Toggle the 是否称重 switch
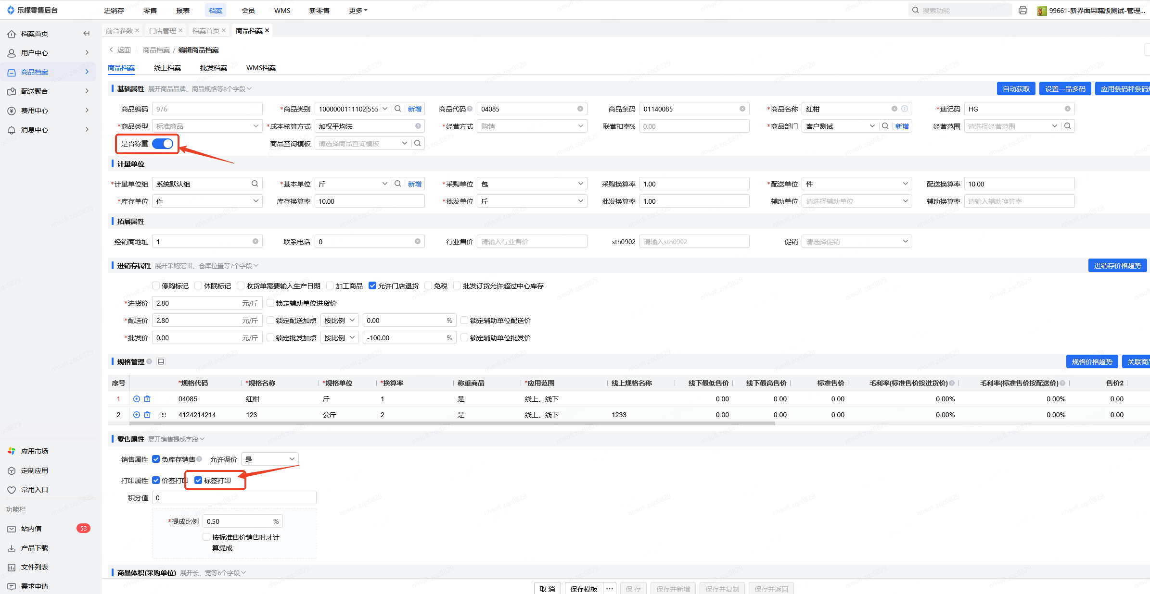The width and height of the screenshot is (1150, 594). pos(163,144)
